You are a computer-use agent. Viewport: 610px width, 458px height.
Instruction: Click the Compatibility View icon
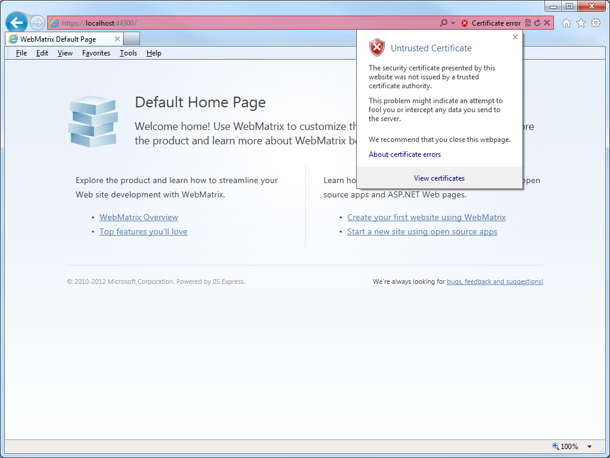[527, 23]
